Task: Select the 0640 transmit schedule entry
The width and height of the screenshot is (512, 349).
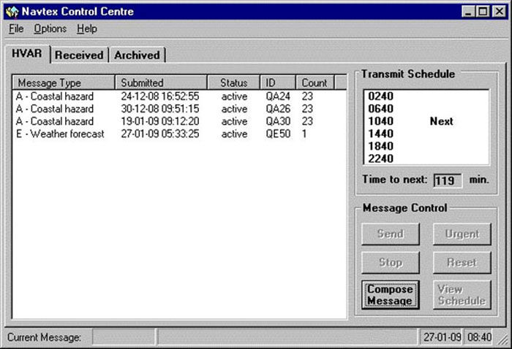Action: click(x=381, y=109)
